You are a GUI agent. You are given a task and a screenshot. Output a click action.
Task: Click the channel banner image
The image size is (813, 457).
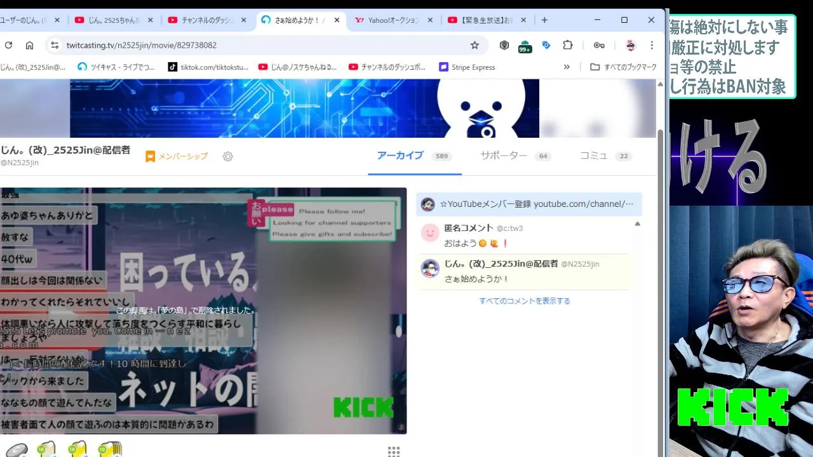pyautogui.click(x=304, y=108)
